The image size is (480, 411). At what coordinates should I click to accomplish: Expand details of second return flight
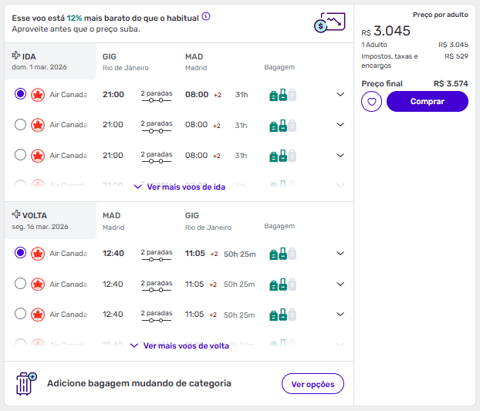click(340, 284)
